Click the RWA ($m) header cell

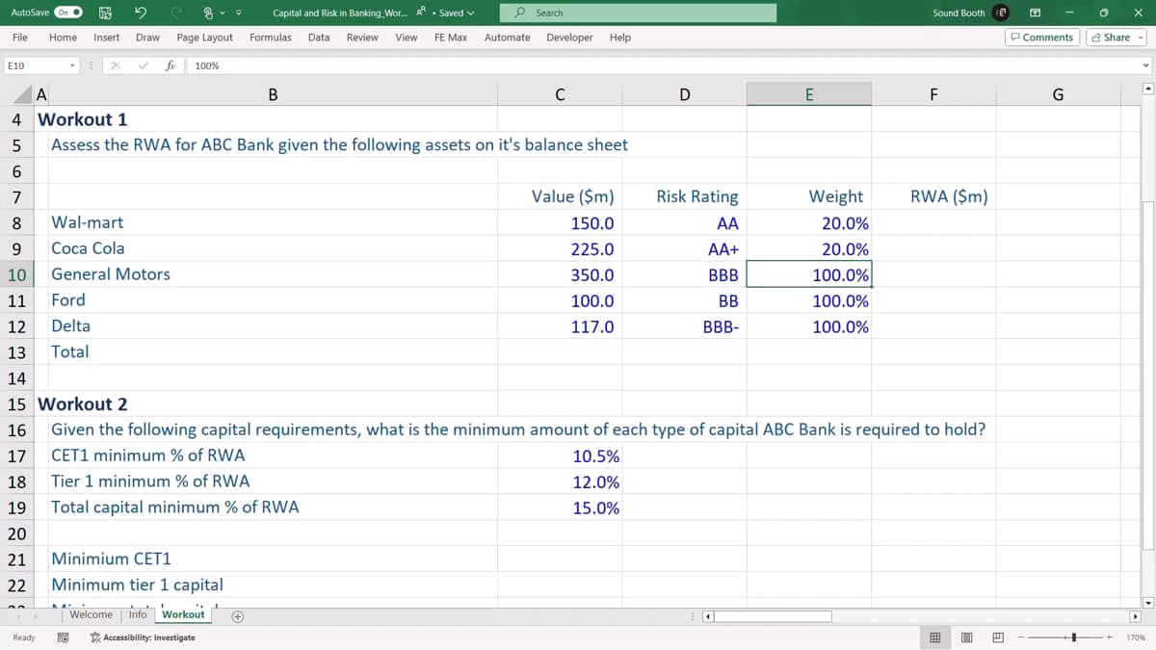[933, 196]
